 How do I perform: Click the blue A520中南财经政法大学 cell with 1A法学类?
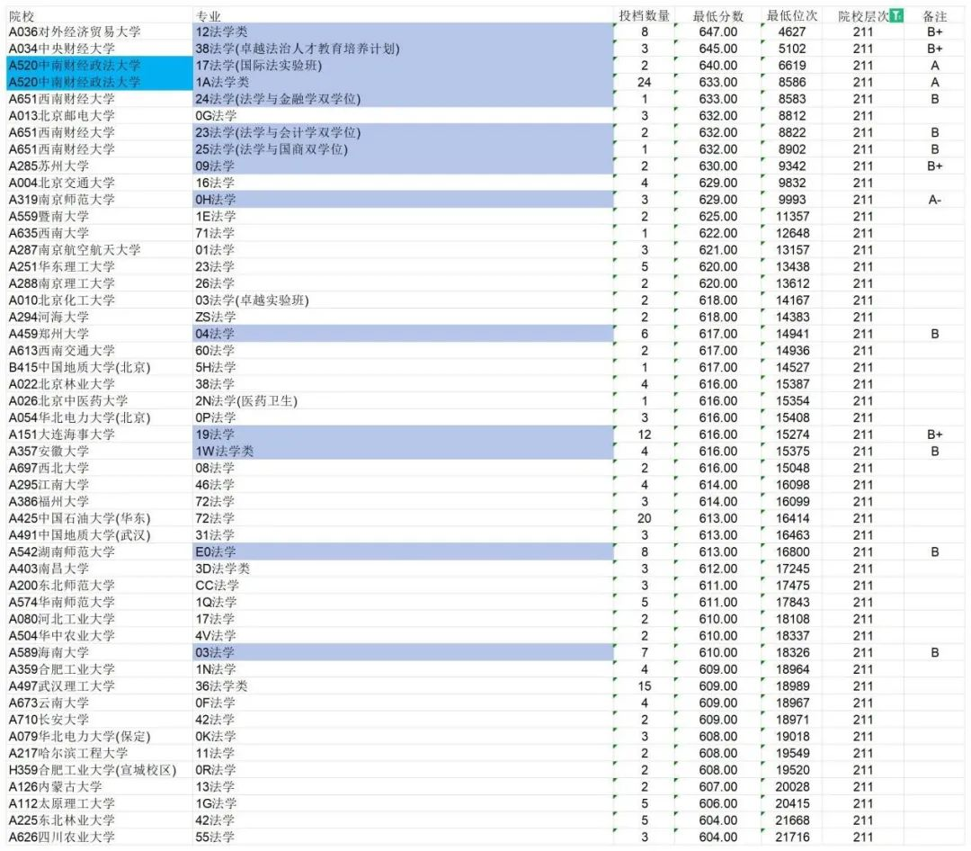pos(99,83)
